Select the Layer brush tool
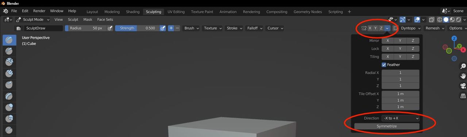Viewport: 467px width, 137px height. 9,96
